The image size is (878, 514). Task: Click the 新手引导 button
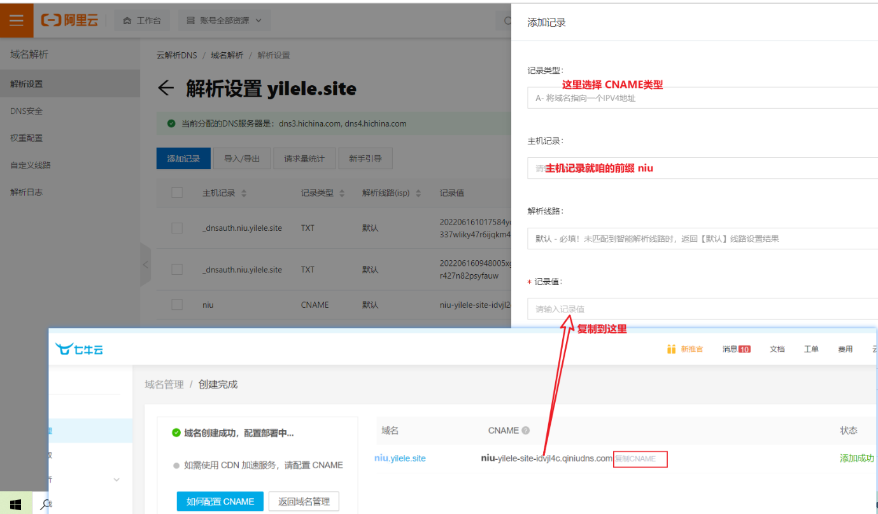click(365, 158)
